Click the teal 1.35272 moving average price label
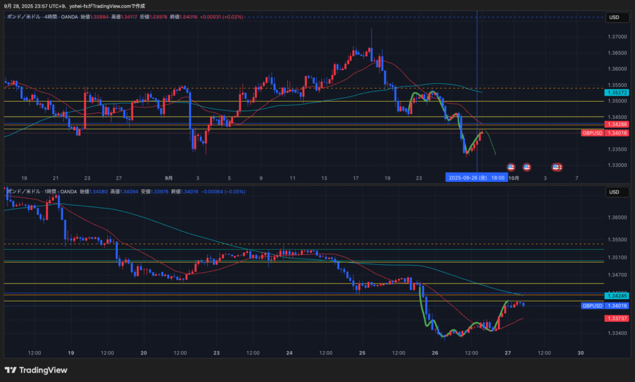This screenshot has width=635, height=382. pos(617,92)
